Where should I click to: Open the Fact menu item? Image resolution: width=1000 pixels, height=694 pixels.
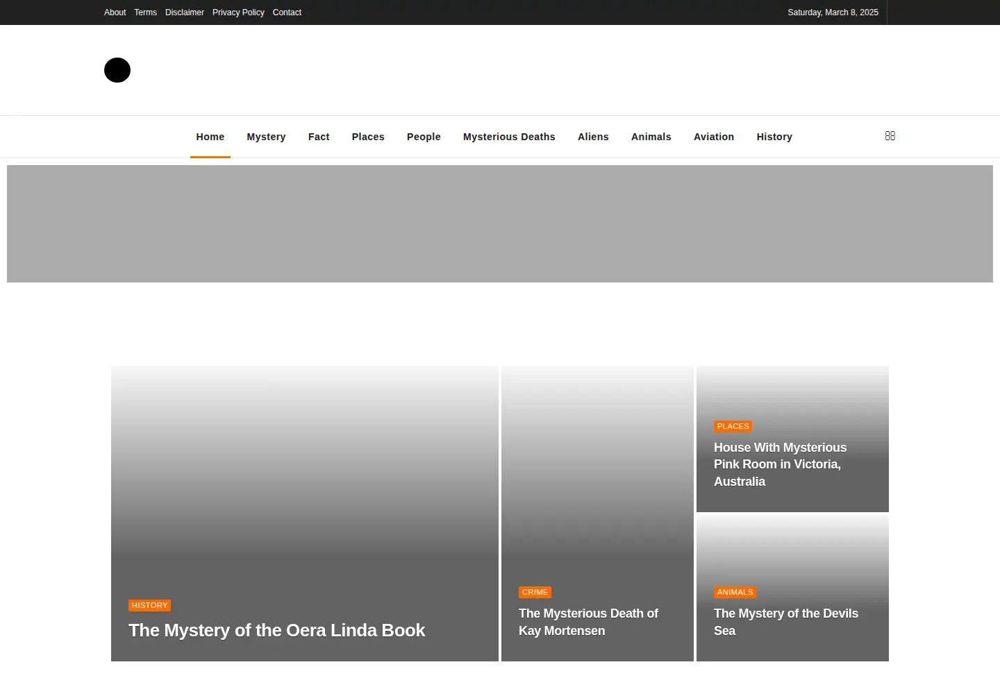click(x=319, y=137)
